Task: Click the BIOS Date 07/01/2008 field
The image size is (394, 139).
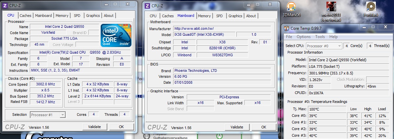Action: [x=222, y=82]
